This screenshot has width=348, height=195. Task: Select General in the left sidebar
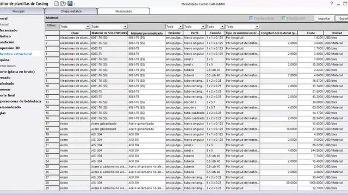tap(4, 18)
